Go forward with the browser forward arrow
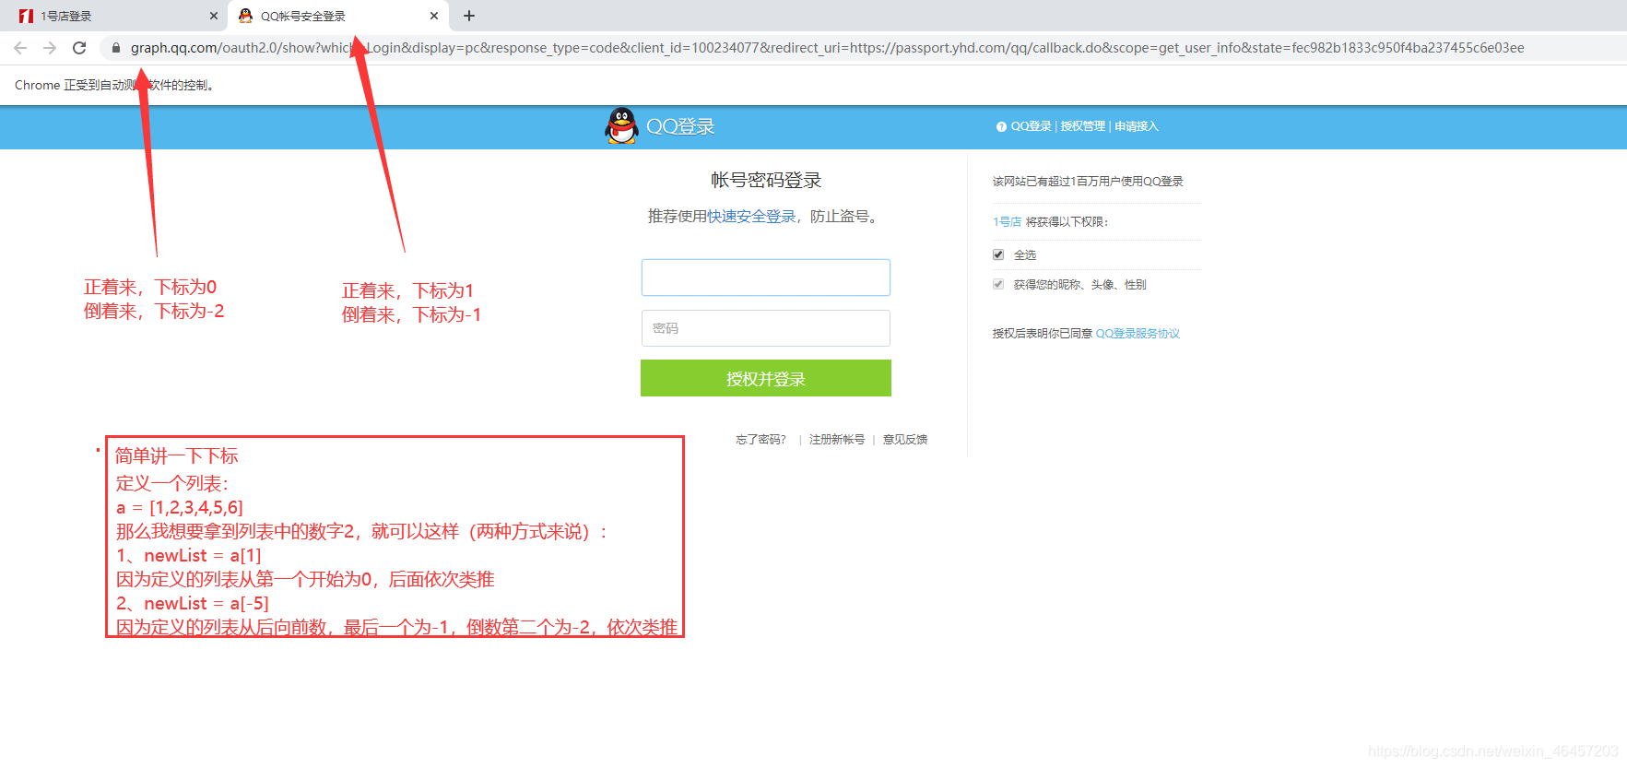 point(50,48)
